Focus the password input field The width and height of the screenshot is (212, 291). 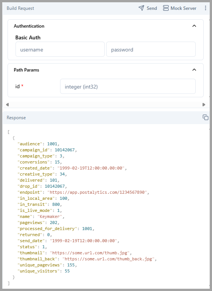pyautogui.click(x=151, y=49)
